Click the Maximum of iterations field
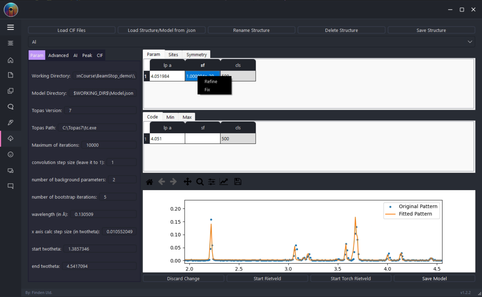482x297 pixels. coord(109,145)
